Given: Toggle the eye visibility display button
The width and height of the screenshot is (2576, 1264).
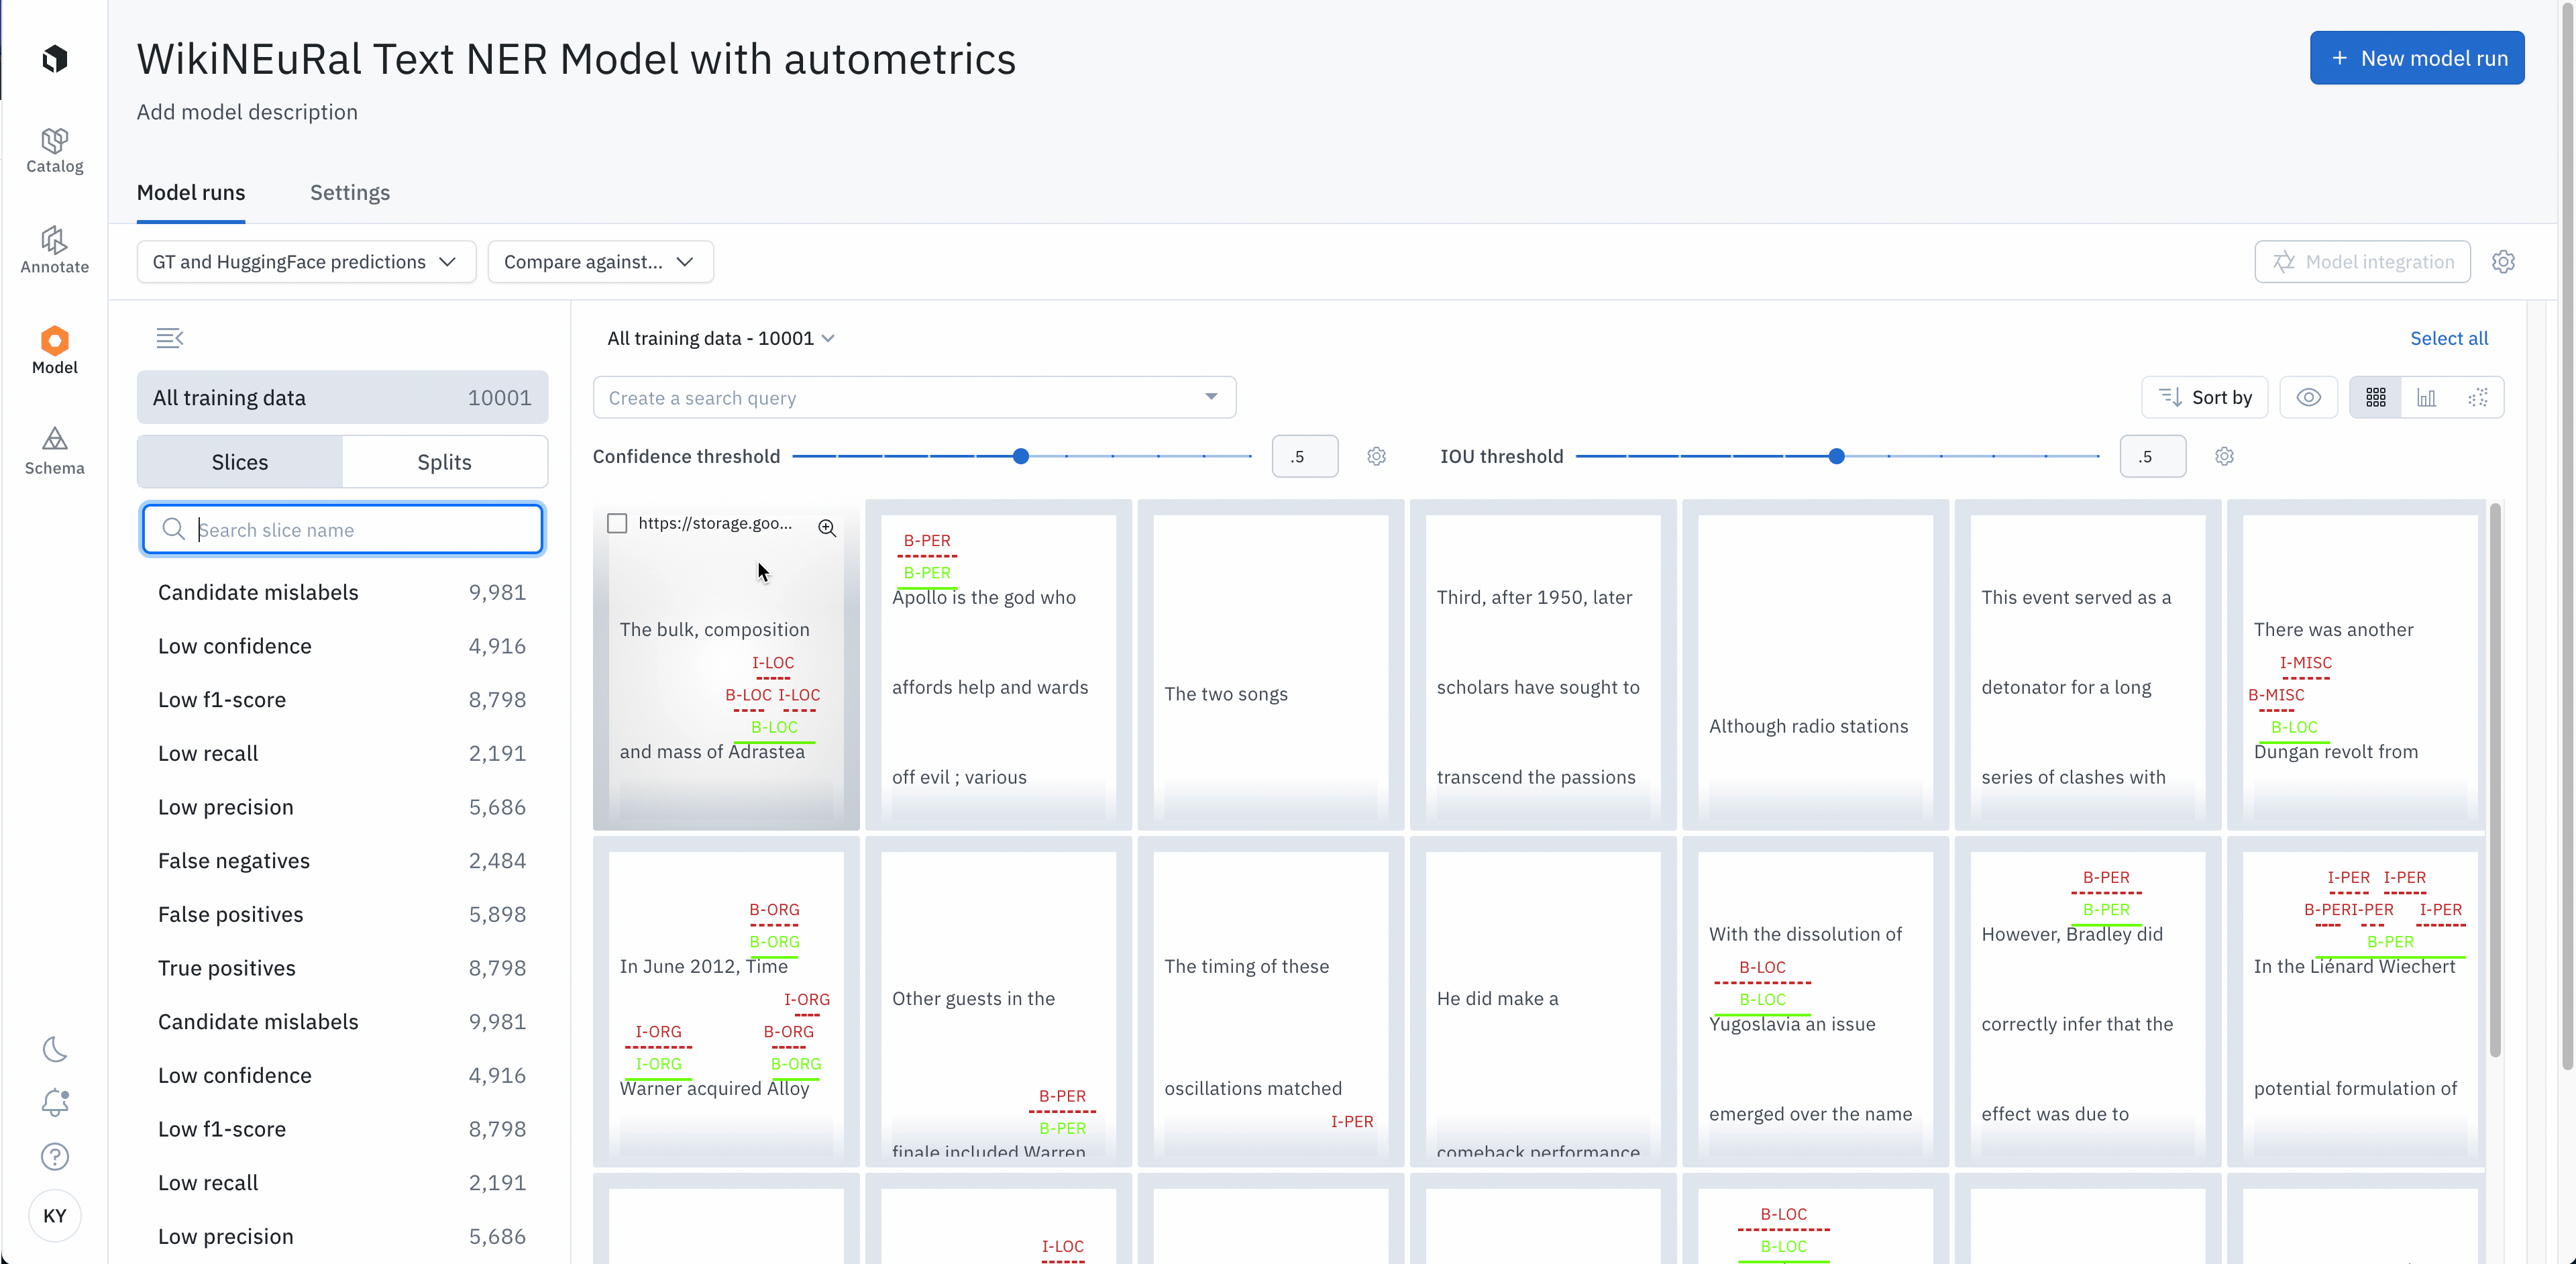Looking at the screenshot, I should (x=2308, y=398).
